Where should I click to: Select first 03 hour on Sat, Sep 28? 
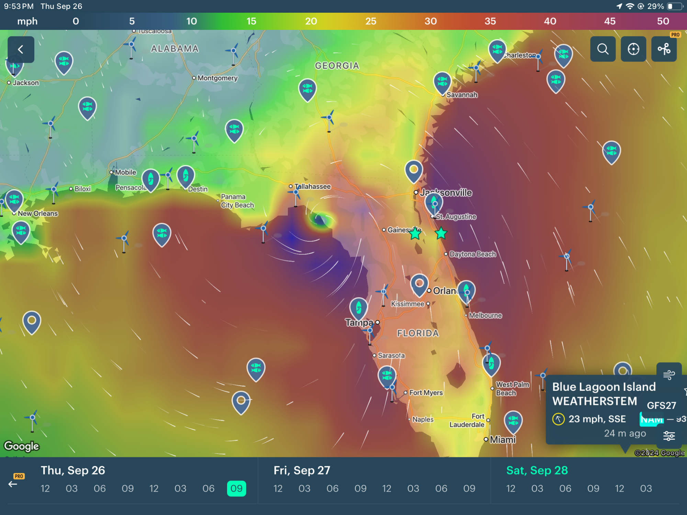pyautogui.click(x=537, y=489)
